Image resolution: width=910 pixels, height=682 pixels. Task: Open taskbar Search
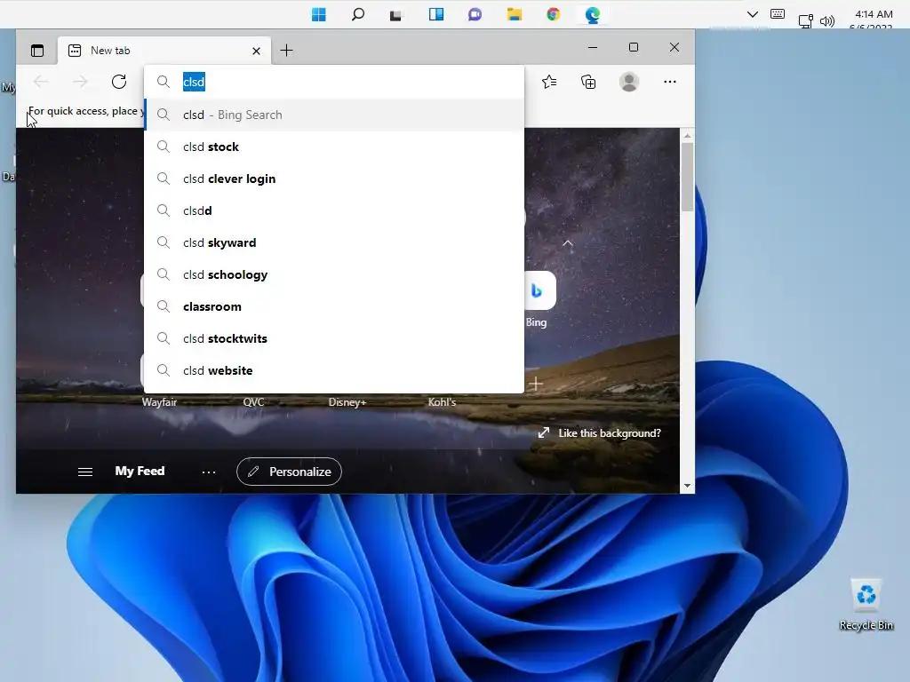tap(358, 14)
